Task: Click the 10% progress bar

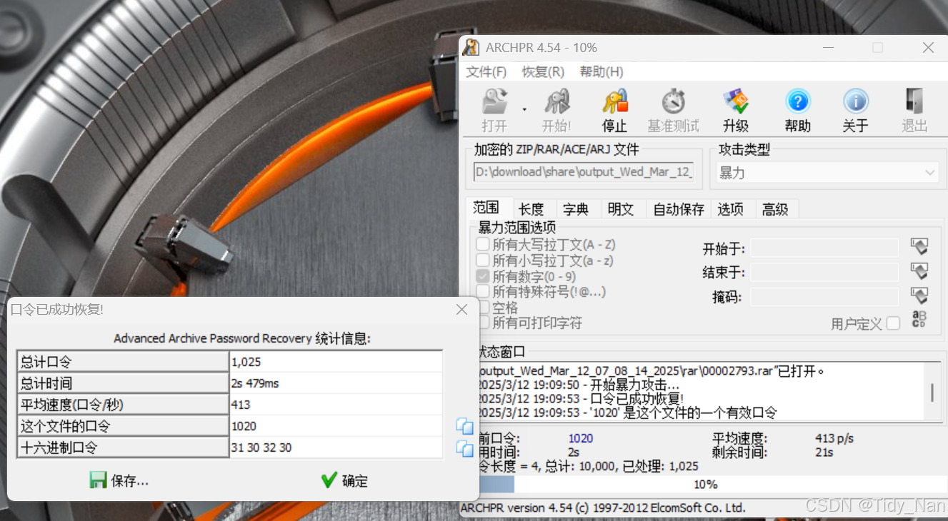Action: point(706,484)
